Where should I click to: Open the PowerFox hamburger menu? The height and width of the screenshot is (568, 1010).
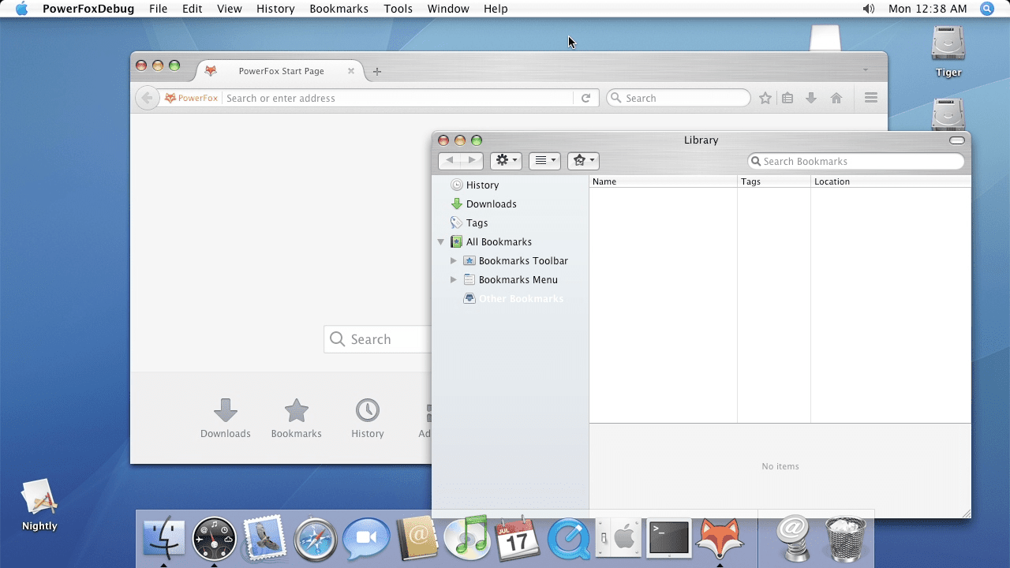[x=871, y=98]
